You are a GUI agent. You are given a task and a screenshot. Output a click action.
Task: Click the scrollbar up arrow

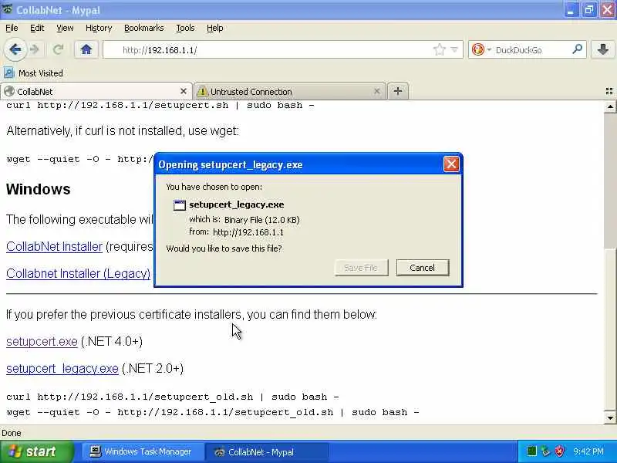tap(610, 106)
